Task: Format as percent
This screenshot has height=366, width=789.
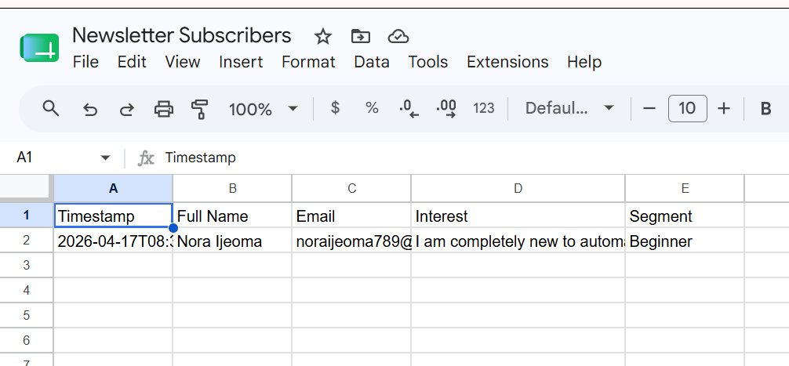Action: coord(372,107)
